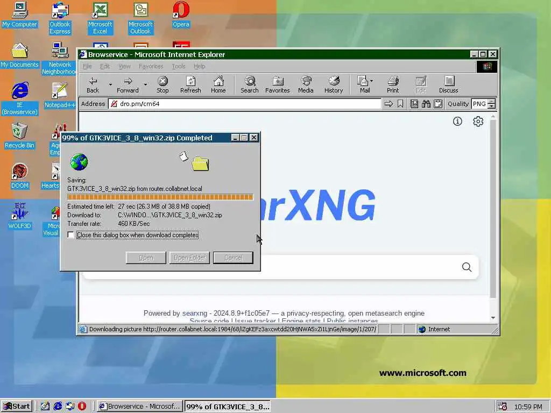Click the Mail toolbar button

(x=363, y=85)
